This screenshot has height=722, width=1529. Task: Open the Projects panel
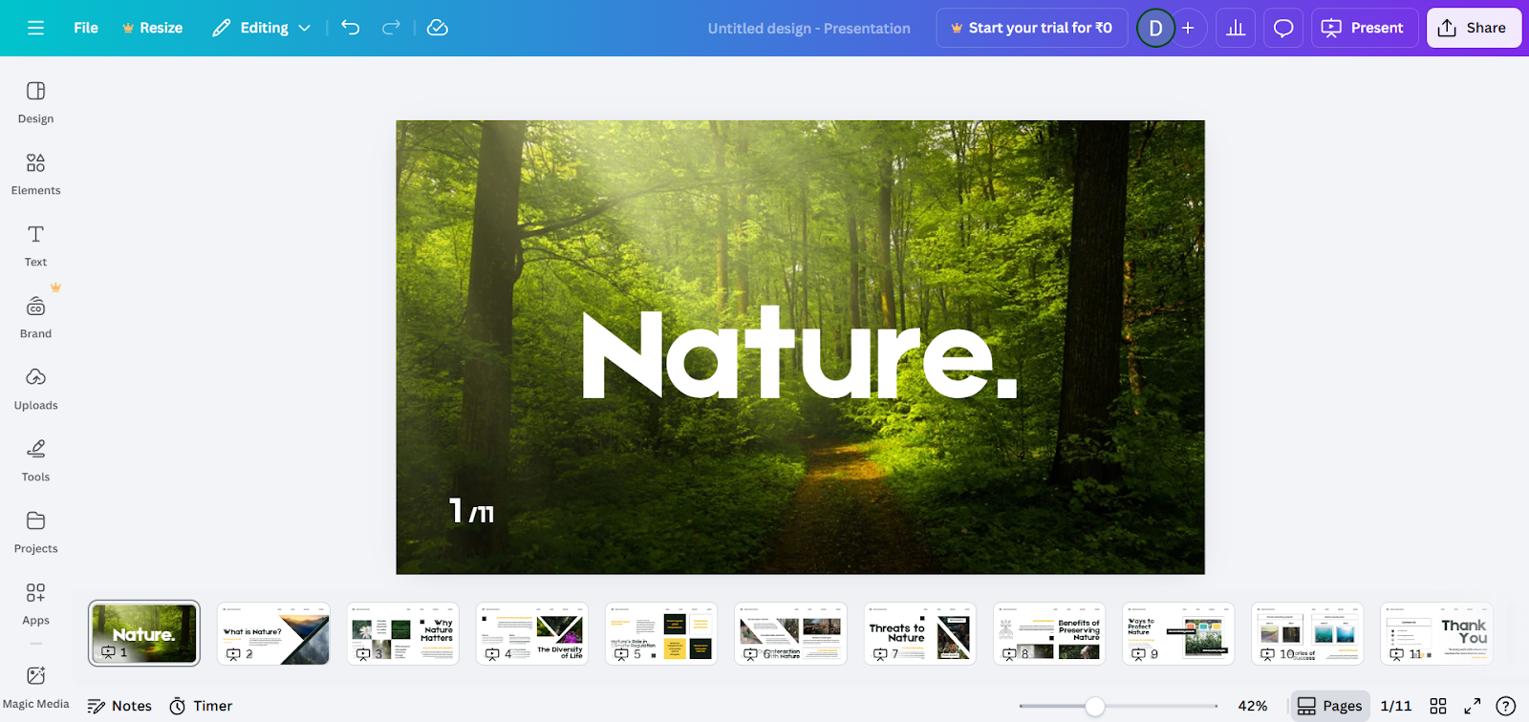click(x=35, y=532)
